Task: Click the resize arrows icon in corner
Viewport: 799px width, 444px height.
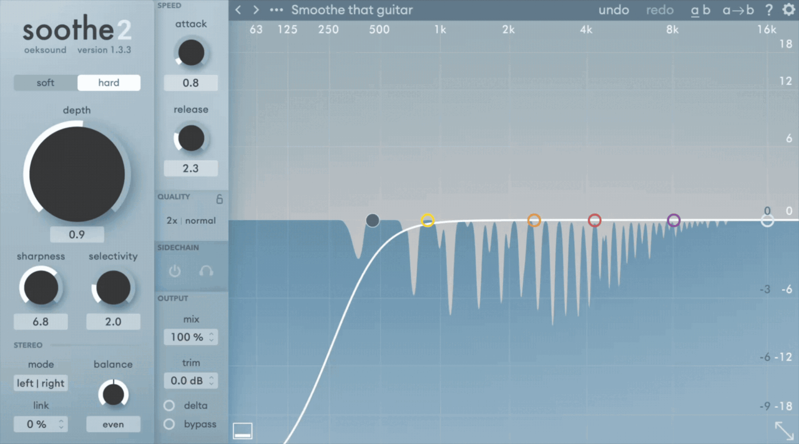Action: click(x=785, y=430)
